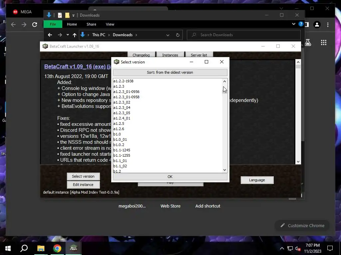
Task: Confirm the version with the OK button
Action: point(170,177)
